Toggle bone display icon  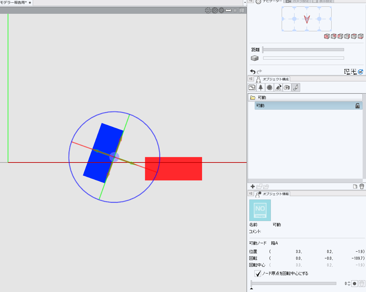coord(228,10)
